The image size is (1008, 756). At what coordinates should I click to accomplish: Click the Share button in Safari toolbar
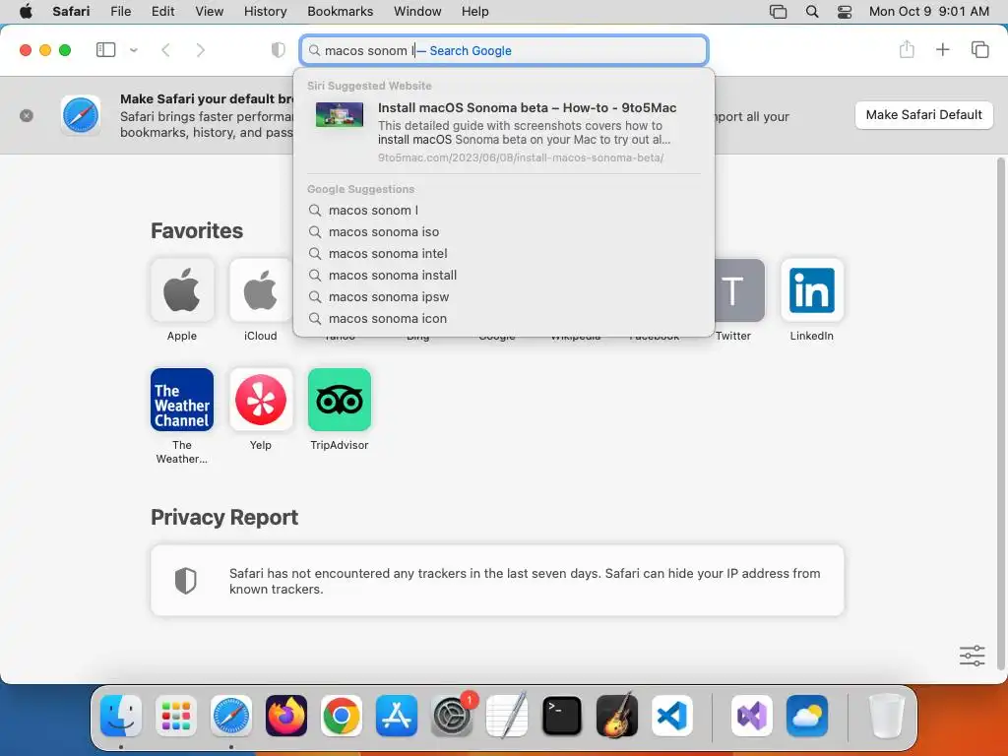point(907,49)
